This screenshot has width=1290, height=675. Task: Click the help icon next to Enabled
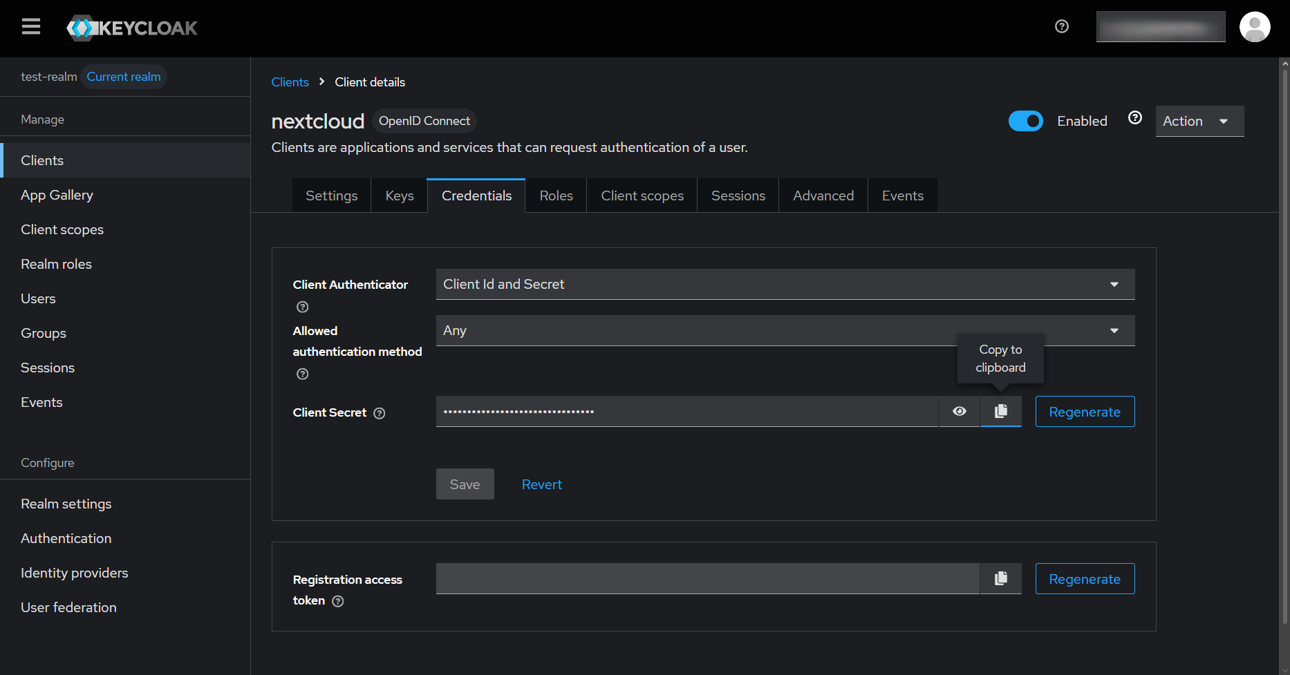pyautogui.click(x=1135, y=117)
